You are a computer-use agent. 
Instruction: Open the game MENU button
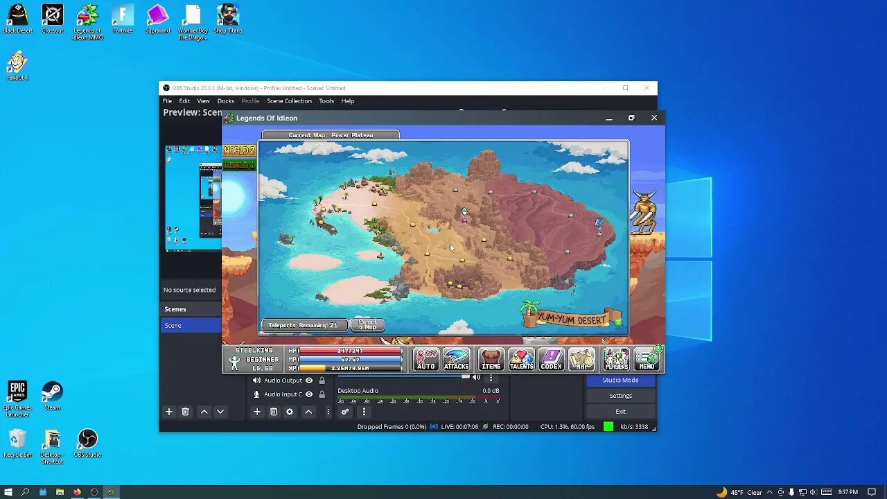pos(647,359)
